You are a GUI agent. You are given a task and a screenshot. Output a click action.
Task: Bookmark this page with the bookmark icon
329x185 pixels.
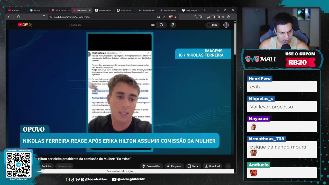(x=44, y=17)
